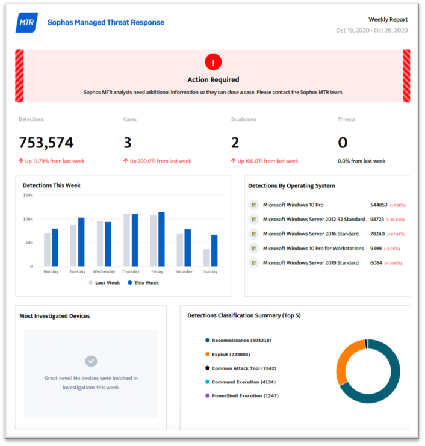Click the Windows icon beside Server 2019 Standard
Screen dimensions: 425x446
[x=253, y=263]
